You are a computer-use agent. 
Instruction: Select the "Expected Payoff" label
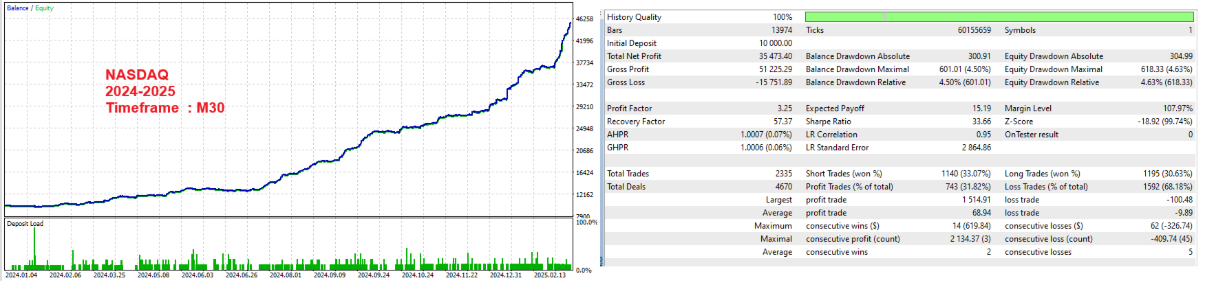click(835, 108)
